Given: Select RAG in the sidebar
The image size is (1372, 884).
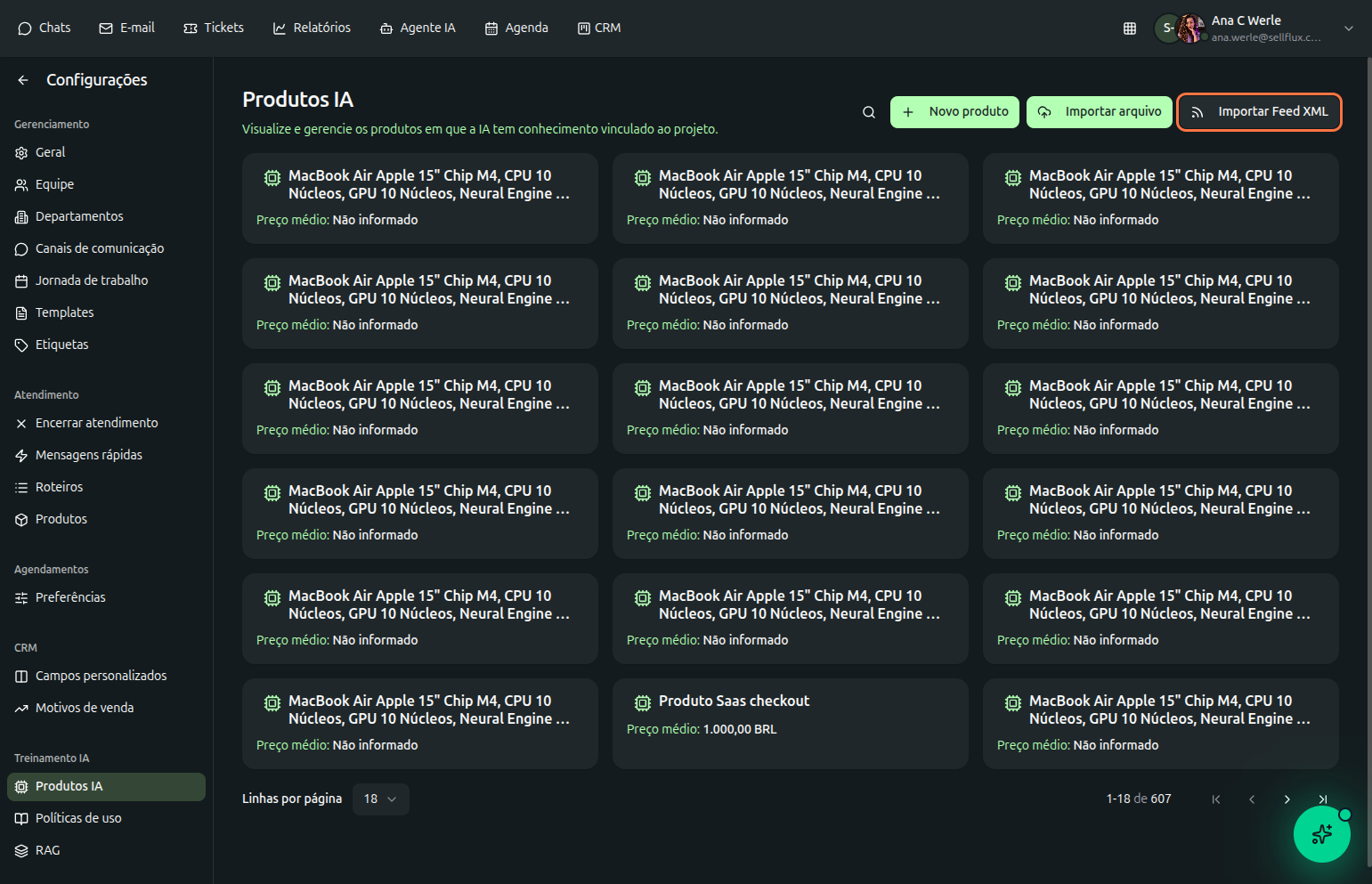Looking at the screenshot, I should click(47, 850).
